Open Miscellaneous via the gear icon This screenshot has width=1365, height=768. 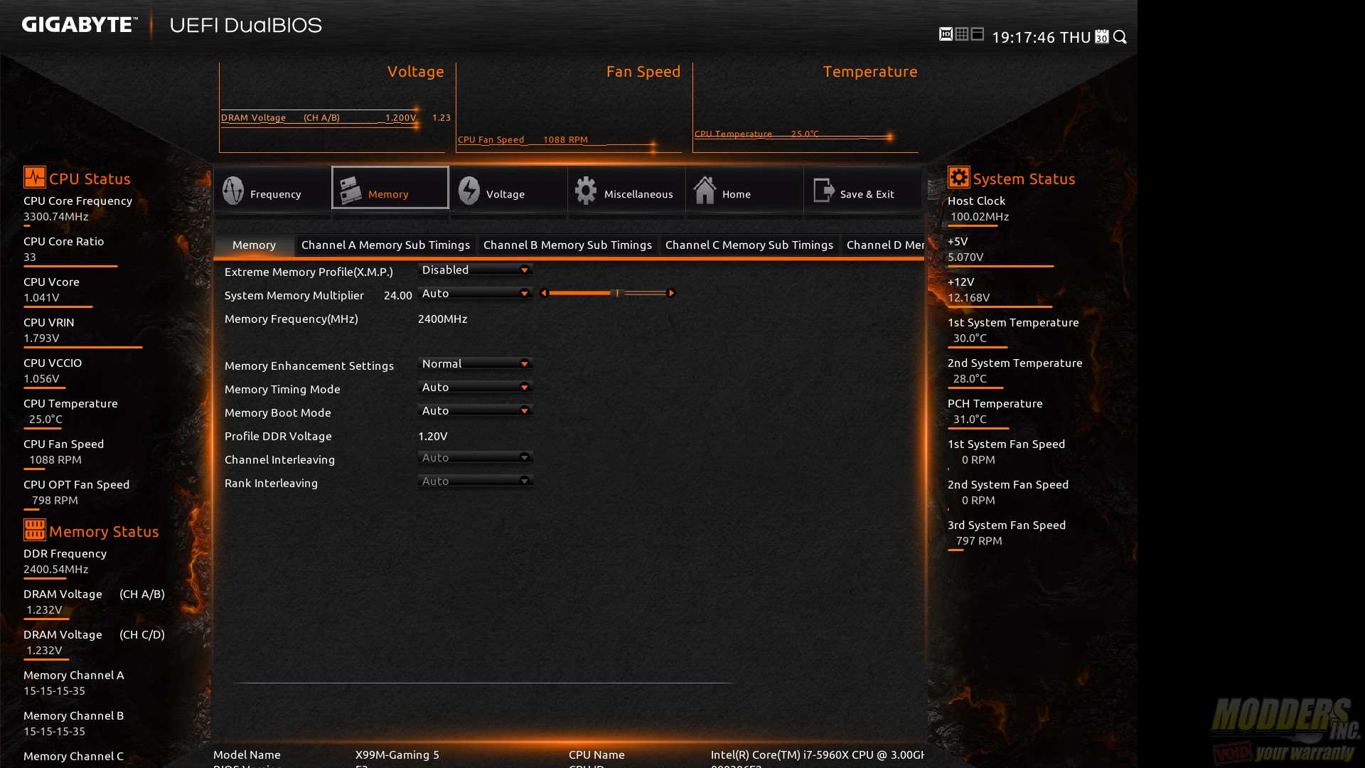[x=586, y=191]
